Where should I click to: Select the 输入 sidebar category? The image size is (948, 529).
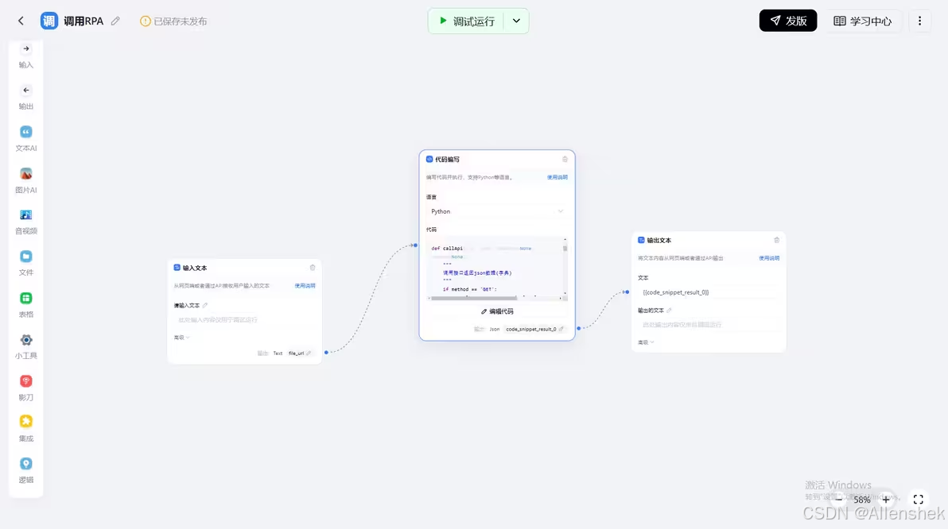[x=26, y=56]
